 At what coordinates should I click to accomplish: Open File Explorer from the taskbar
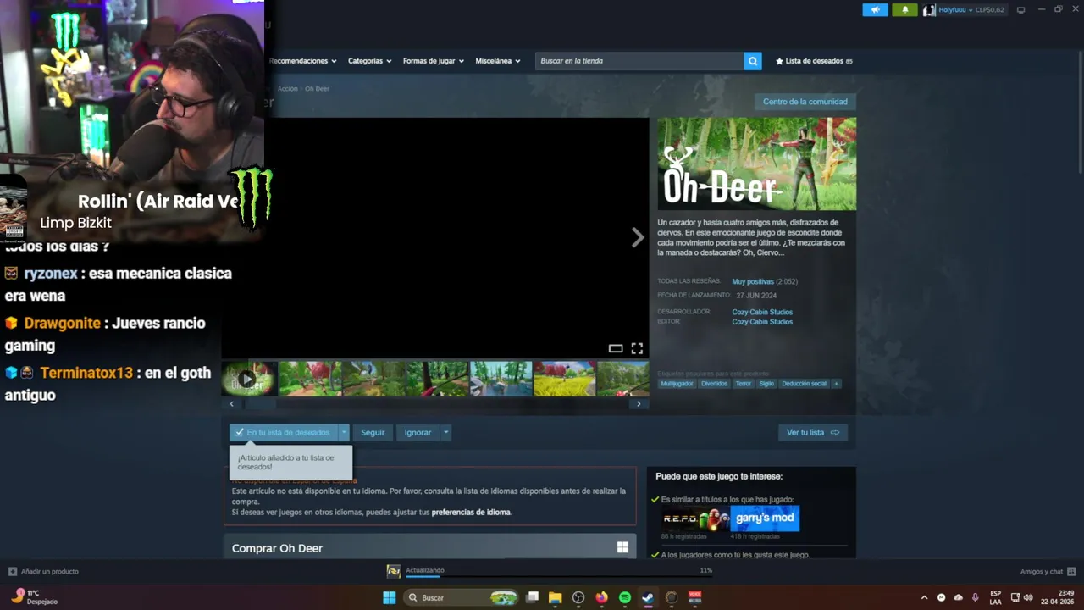pos(555,597)
